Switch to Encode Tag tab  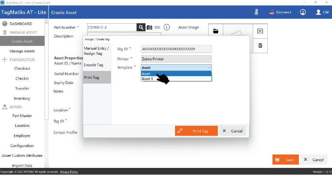click(93, 65)
